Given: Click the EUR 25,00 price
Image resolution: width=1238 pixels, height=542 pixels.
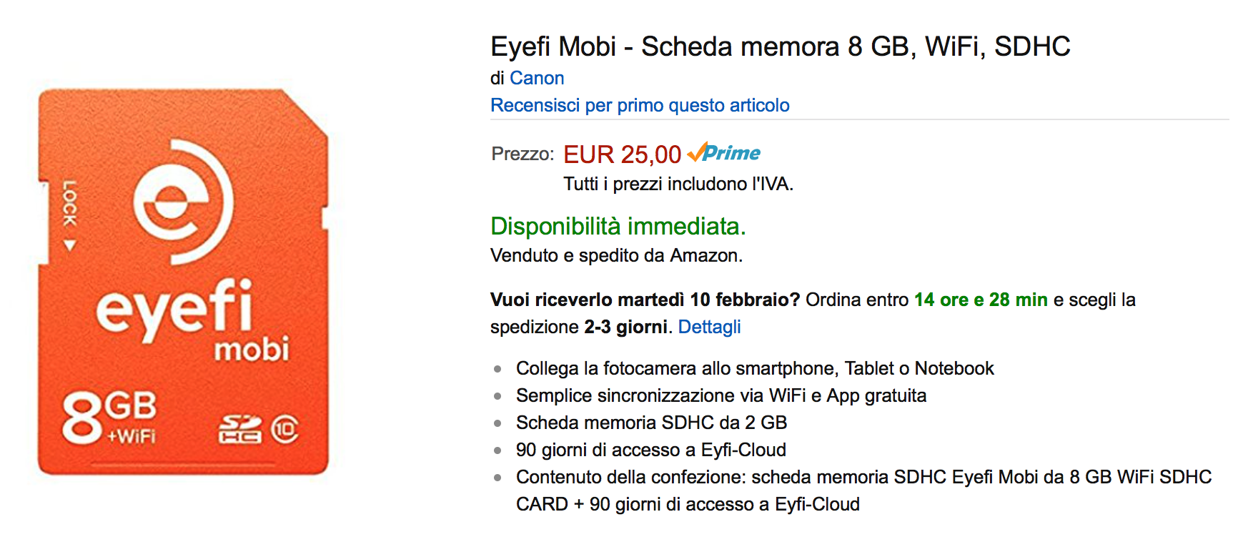Looking at the screenshot, I should 622,154.
